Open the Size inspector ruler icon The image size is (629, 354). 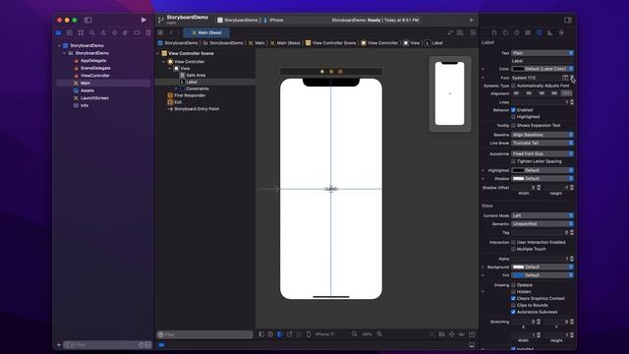coord(550,32)
